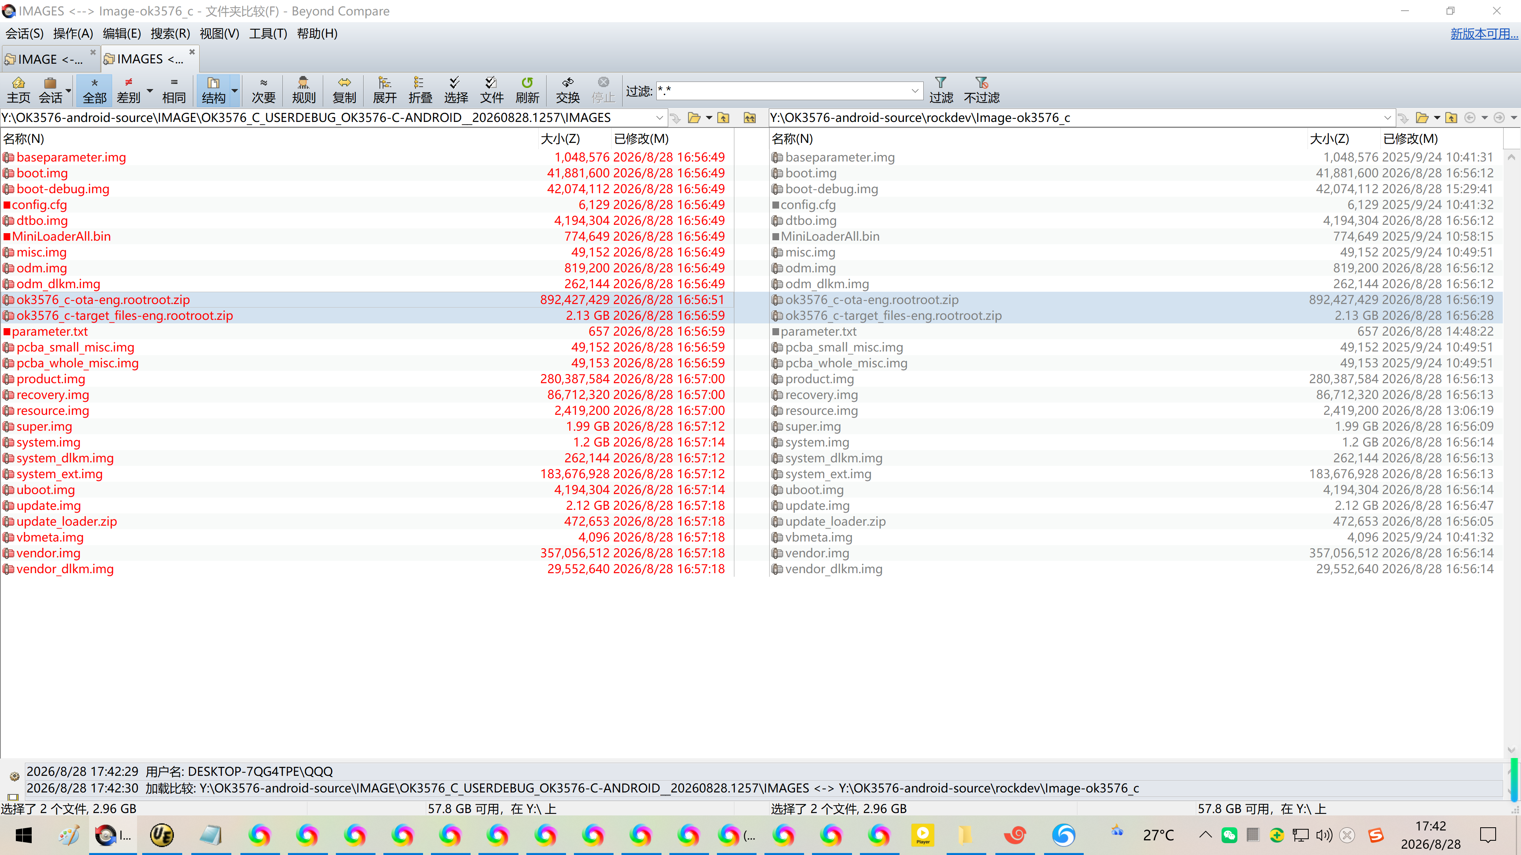Click the both-sides up-folder icon between panes
Image resolution: width=1521 pixels, height=855 pixels.
pyautogui.click(x=750, y=118)
